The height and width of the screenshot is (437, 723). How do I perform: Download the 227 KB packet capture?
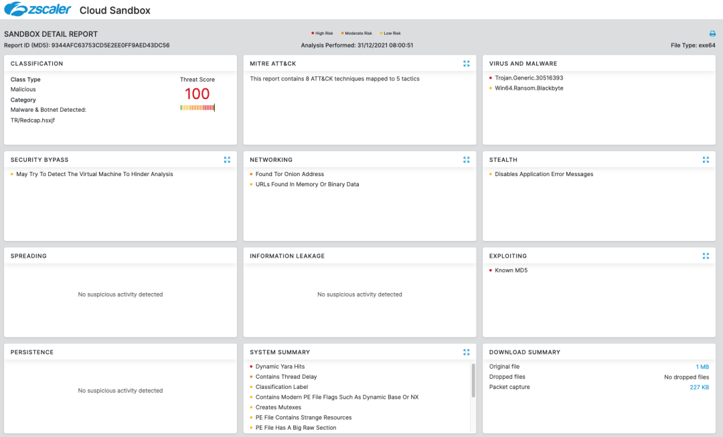click(x=699, y=387)
